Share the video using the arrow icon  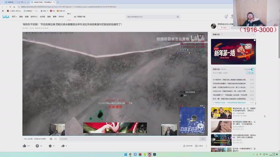(63, 146)
